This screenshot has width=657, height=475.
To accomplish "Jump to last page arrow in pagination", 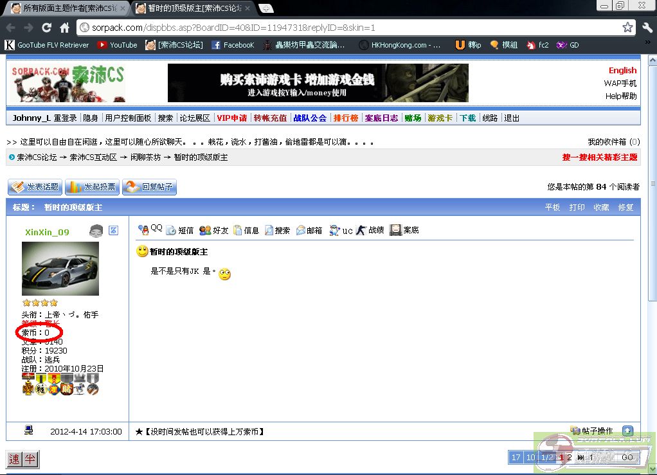I will pyautogui.click(x=580, y=458).
